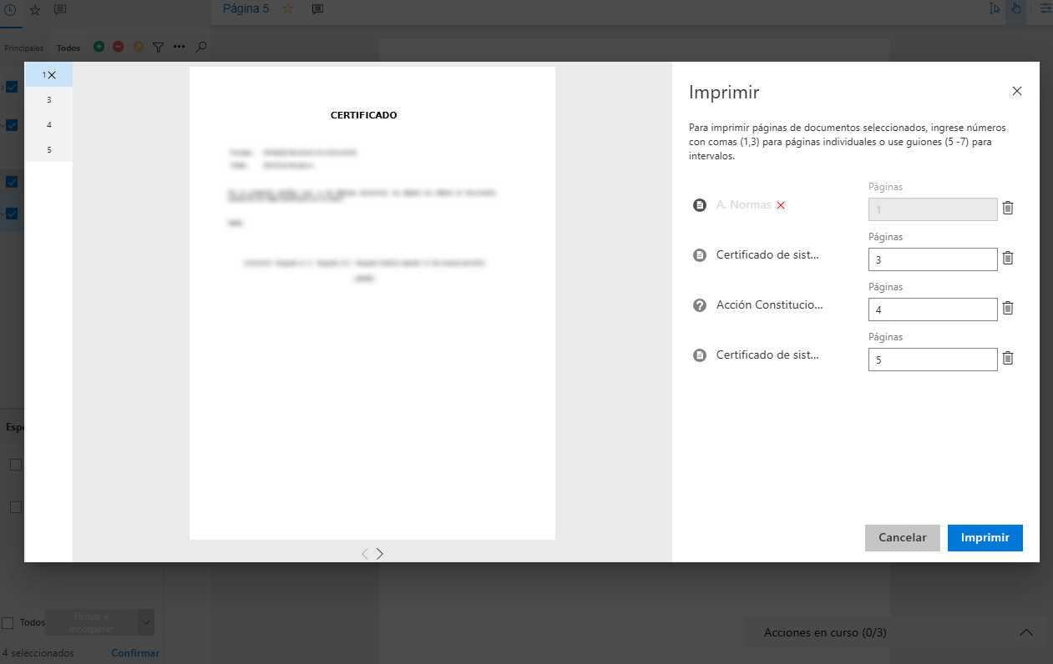This screenshot has width=1053, height=664.
Task: Click the CERTIFICADO preview page
Action: pos(372,303)
